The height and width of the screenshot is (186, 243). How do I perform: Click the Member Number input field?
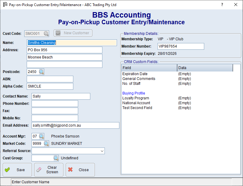click(181, 46)
